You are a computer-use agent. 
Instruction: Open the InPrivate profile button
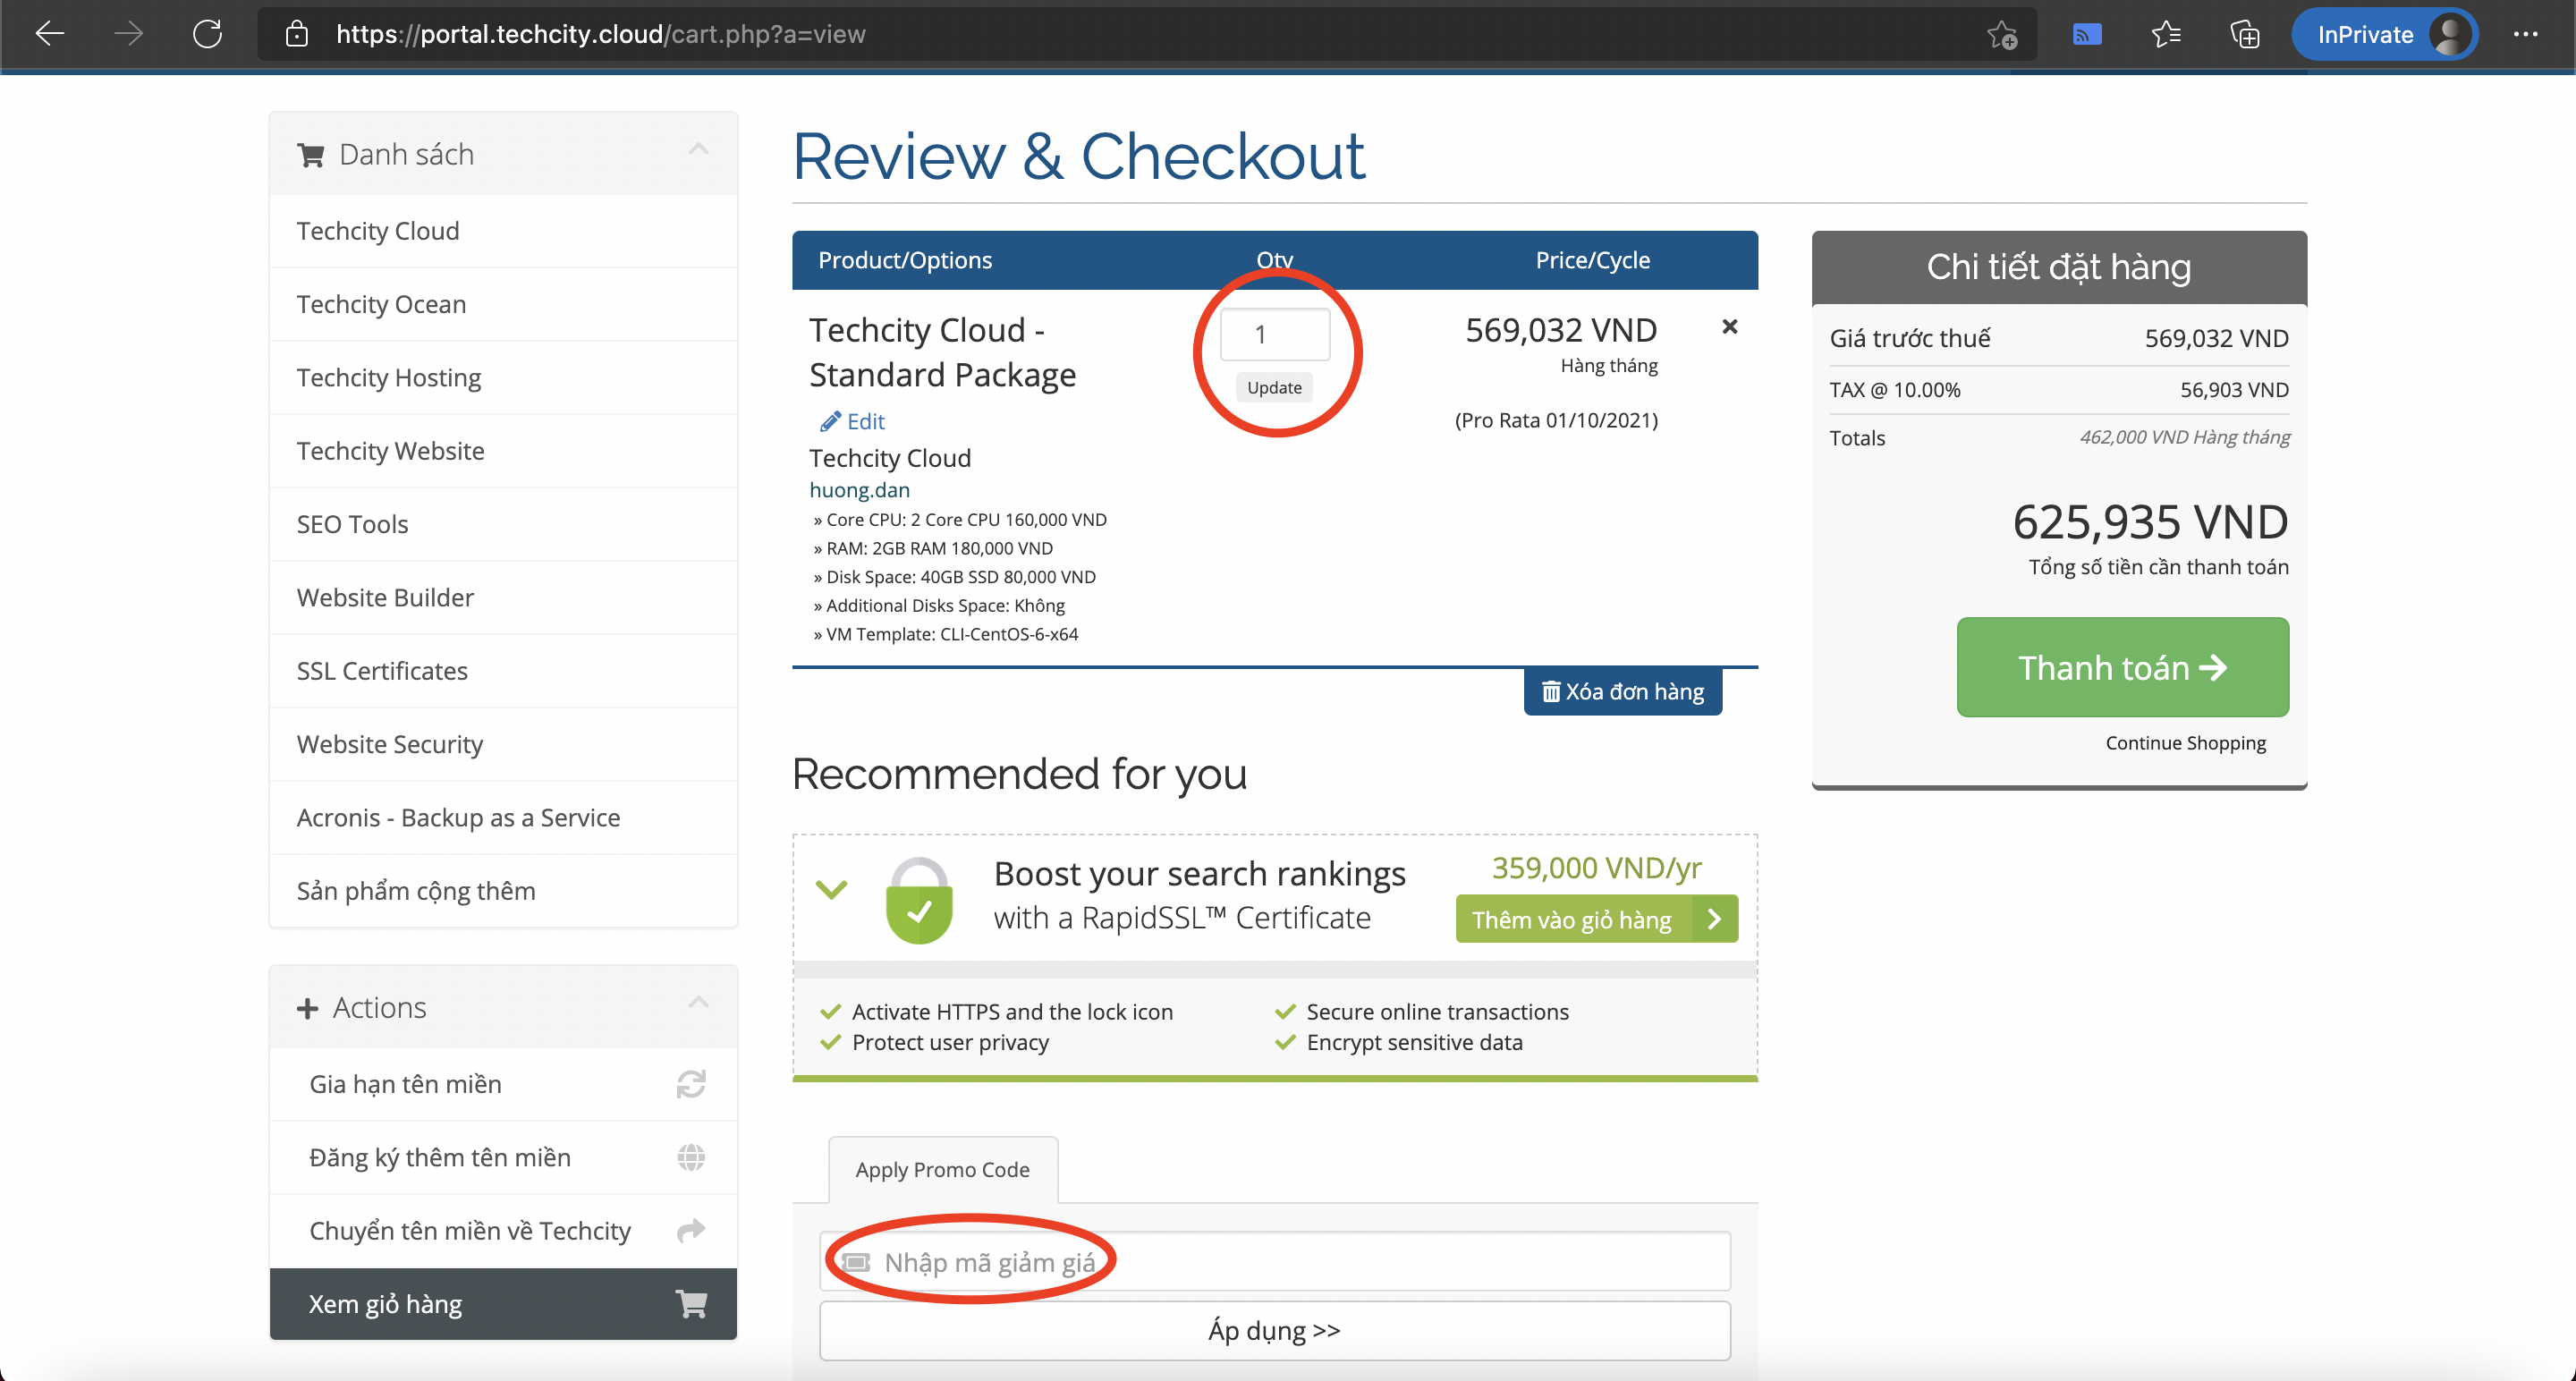(2383, 35)
